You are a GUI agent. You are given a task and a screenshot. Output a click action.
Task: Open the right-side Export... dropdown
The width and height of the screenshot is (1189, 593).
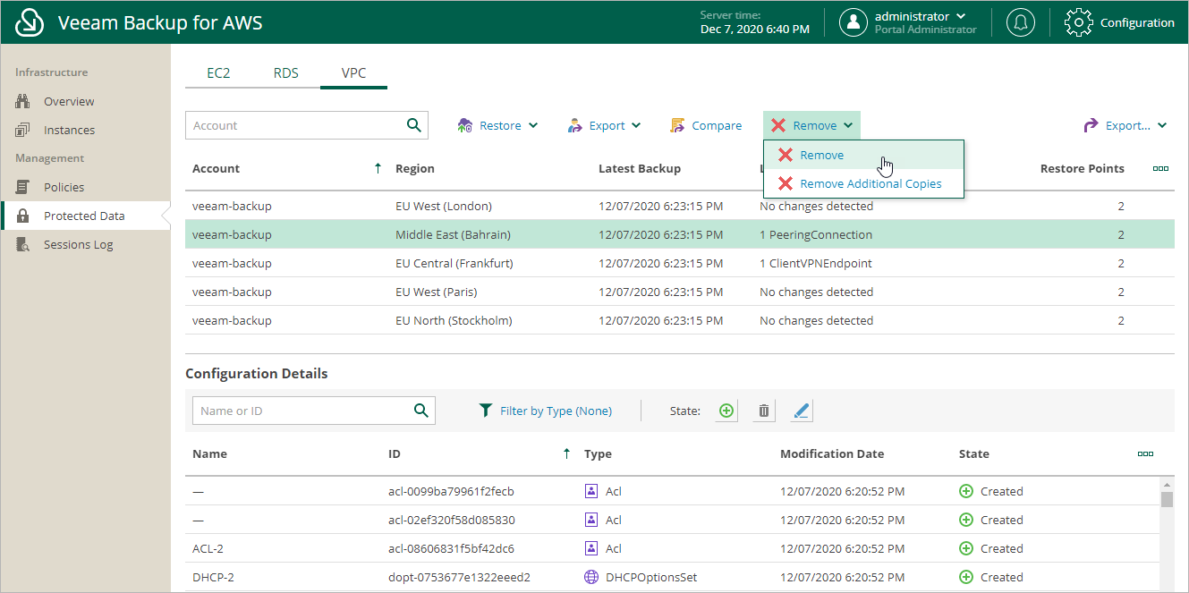click(1125, 125)
